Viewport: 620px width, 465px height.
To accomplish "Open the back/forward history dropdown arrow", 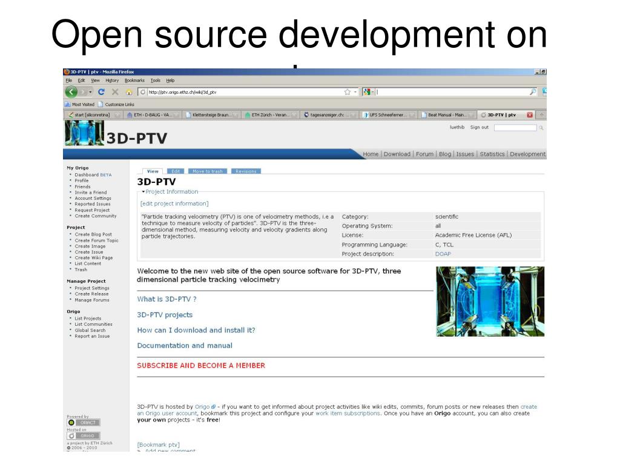I will pos(90,92).
